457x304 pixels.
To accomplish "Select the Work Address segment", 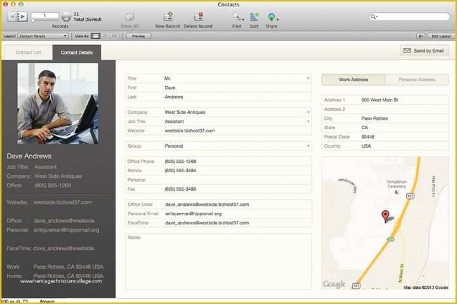I will tap(354, 80).
